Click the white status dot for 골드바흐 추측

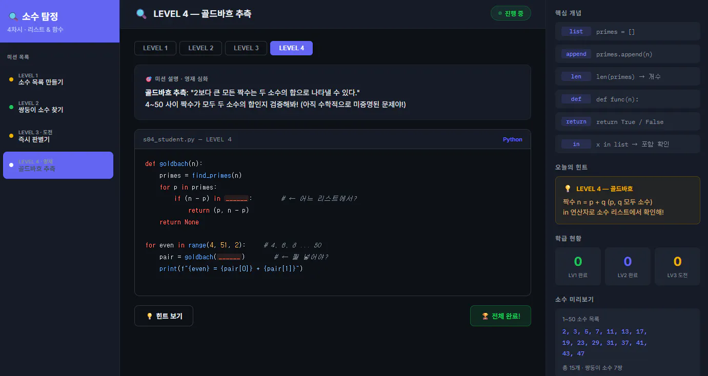point(11,165)
